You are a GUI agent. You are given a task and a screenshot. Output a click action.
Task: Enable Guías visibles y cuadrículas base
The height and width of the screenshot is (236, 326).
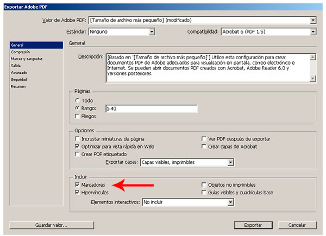click(204, 193)
